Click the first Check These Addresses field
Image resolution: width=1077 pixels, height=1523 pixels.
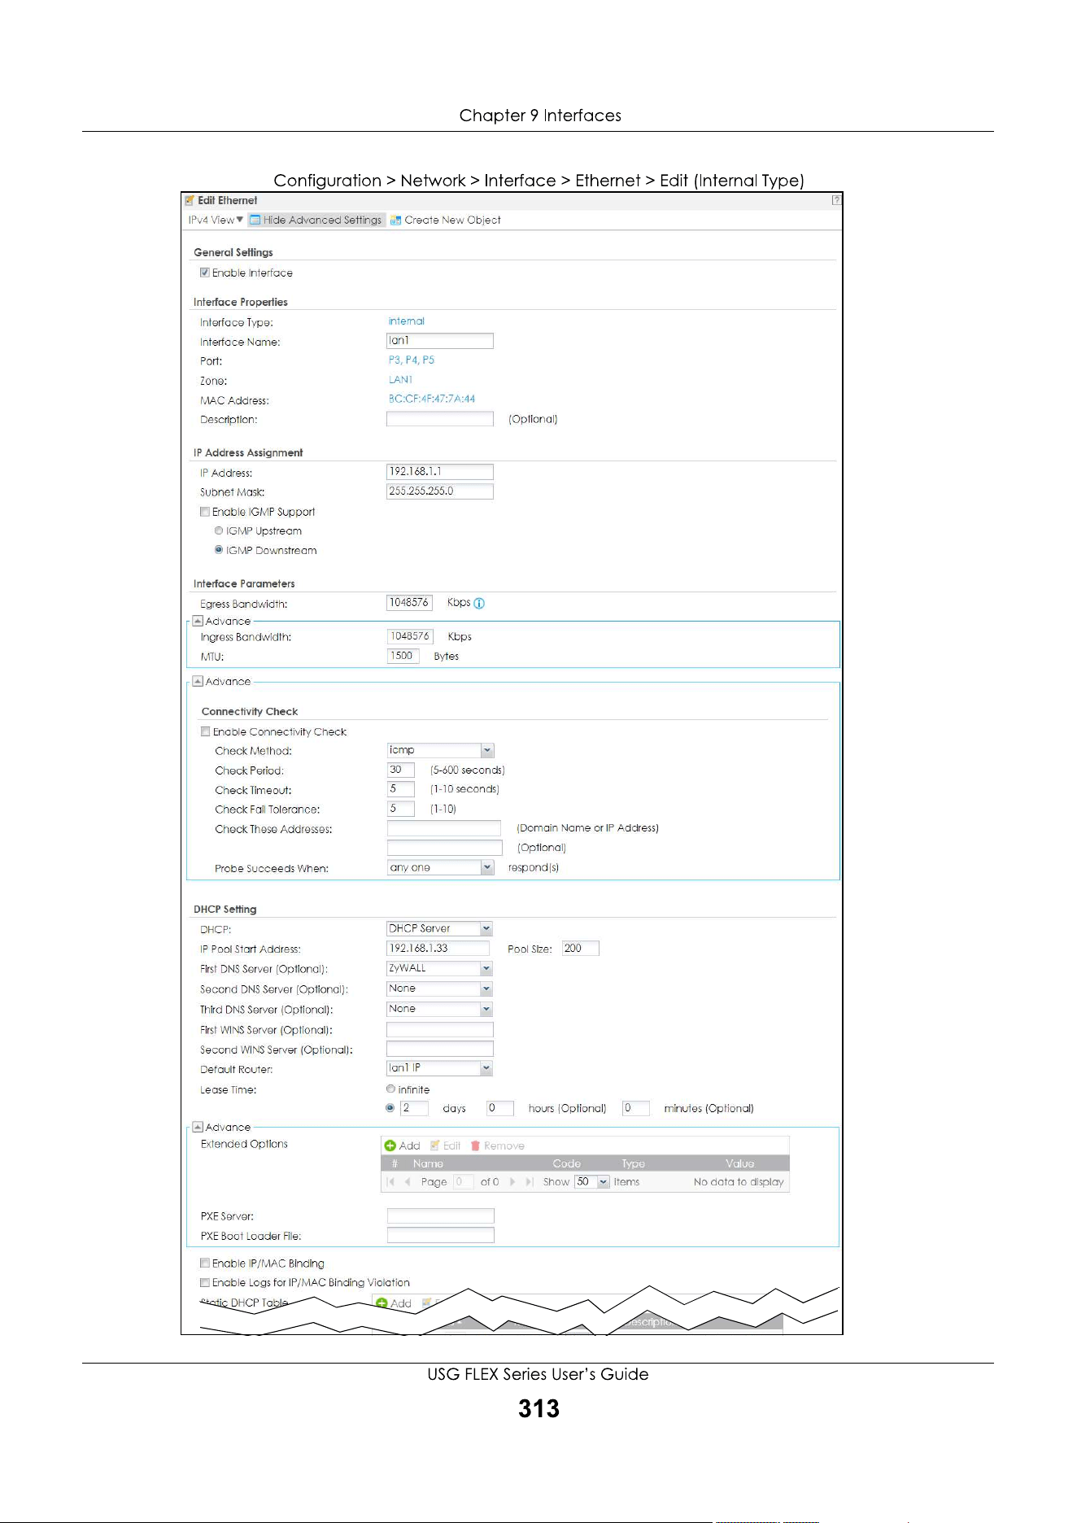click(444, 828)
